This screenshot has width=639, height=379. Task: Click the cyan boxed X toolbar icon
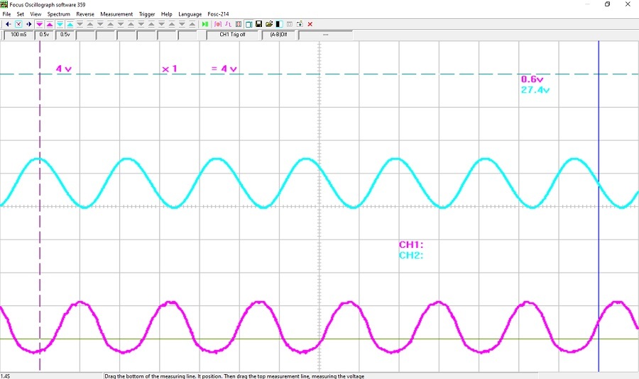click(x=18, y=24)
